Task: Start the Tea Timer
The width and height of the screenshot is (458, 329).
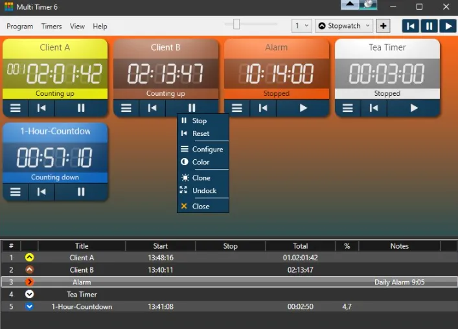Action: [413, 108]
